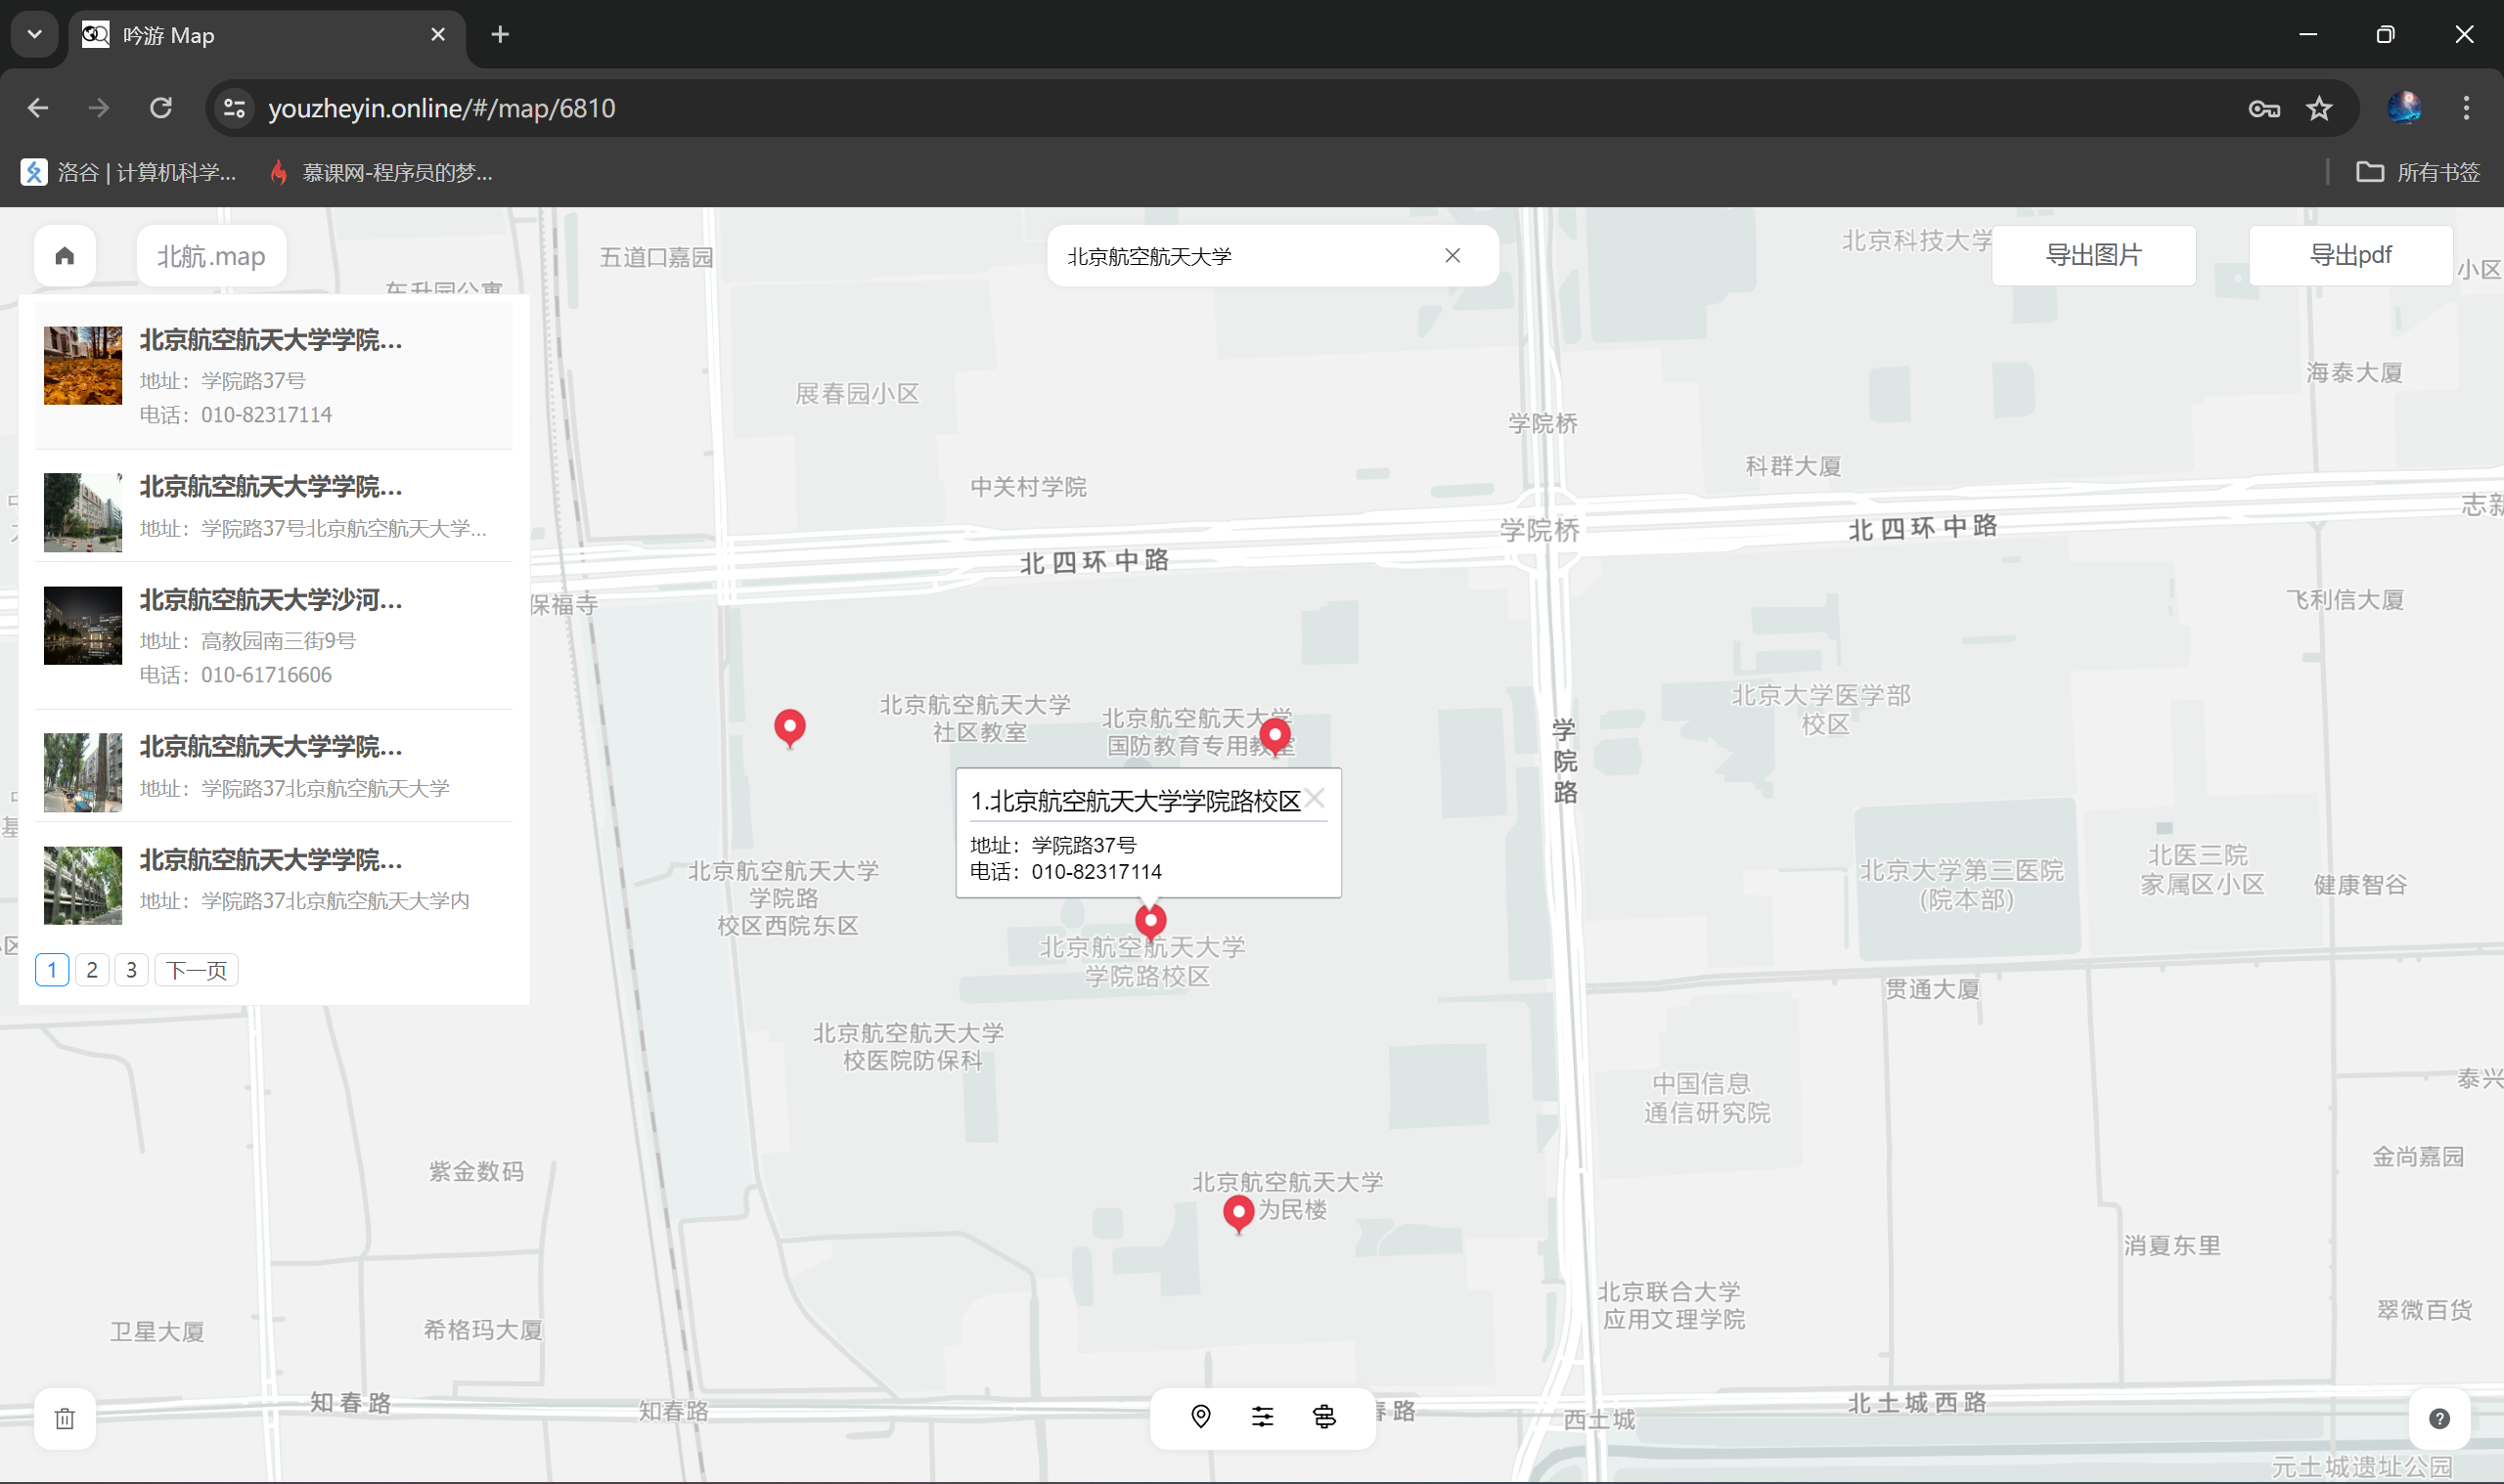Click the 学院桥 label at the interchange

(x=1540, y=529)
